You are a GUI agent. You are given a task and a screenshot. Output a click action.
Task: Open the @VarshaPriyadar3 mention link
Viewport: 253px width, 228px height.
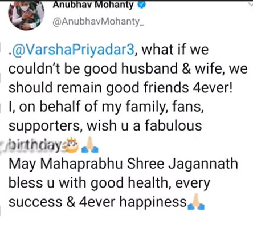click(x=72, y=50)
